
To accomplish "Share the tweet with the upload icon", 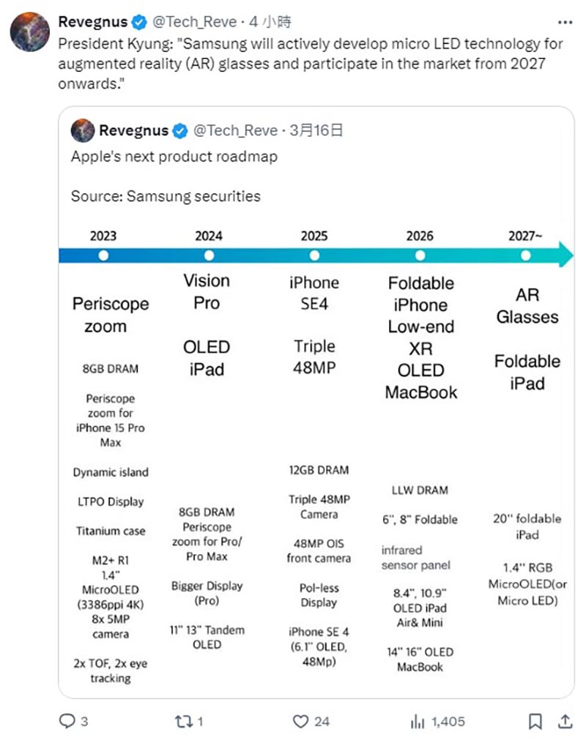I will coord(565,721).
